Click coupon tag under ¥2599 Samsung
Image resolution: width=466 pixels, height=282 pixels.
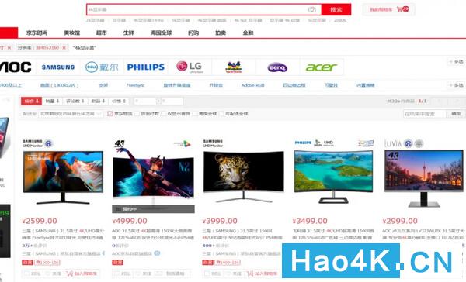(x=47, y=263)
